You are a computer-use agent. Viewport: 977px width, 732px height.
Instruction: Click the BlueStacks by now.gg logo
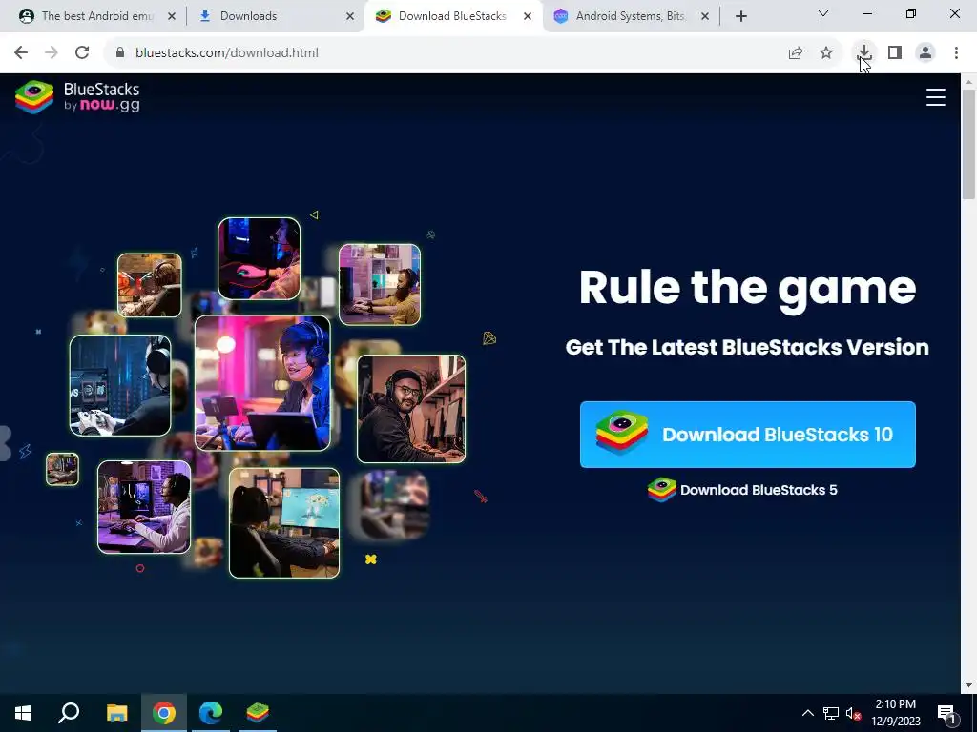77,97
